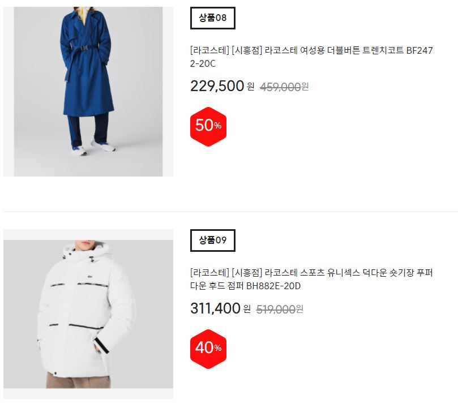Click the sleeve zipper pocket on the white jacket
458x408 pixels.
pos(101,346)
